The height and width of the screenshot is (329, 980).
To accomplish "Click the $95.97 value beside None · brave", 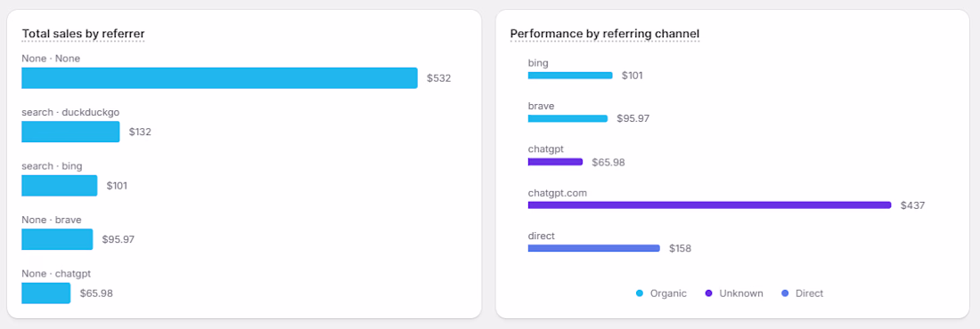I will [118, 240].
